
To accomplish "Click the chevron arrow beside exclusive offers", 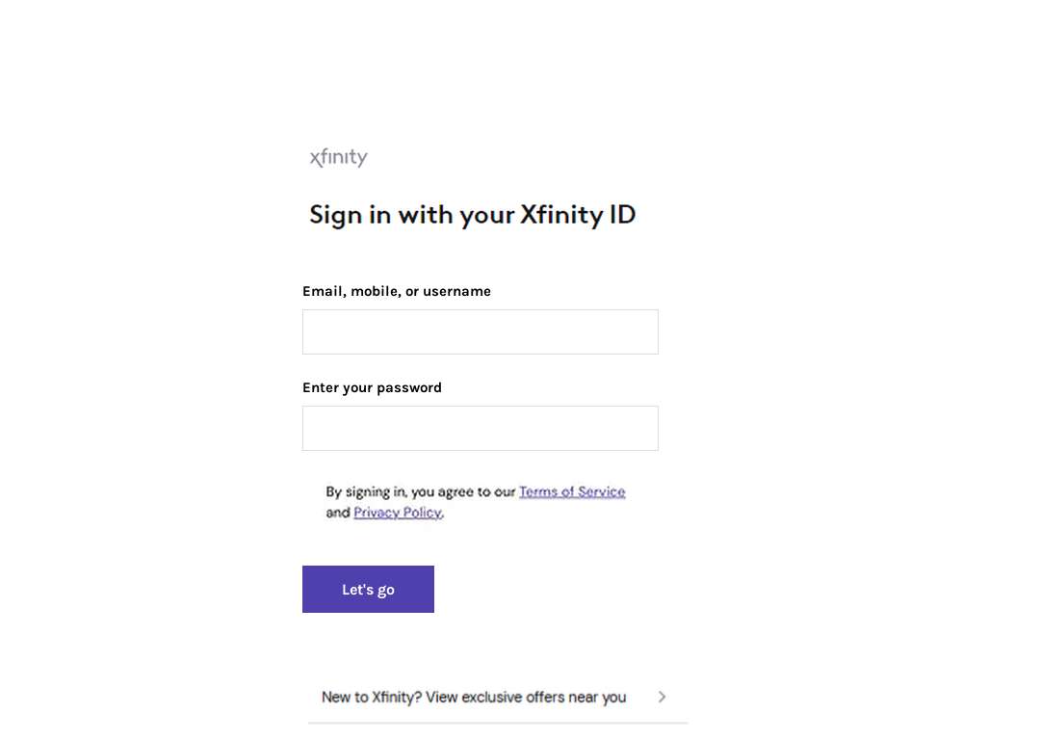I will (662, 697).
